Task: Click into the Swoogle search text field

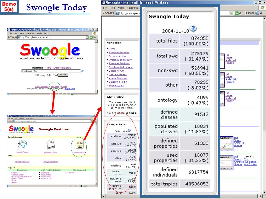Action: coord(51,71)
